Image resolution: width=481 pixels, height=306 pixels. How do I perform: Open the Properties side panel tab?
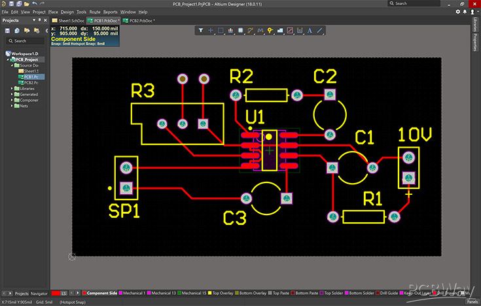475,42
